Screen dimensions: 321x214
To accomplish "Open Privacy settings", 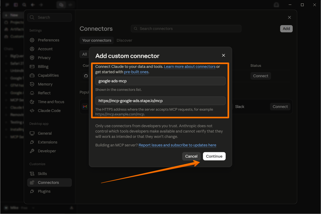I will click(49, 58).
